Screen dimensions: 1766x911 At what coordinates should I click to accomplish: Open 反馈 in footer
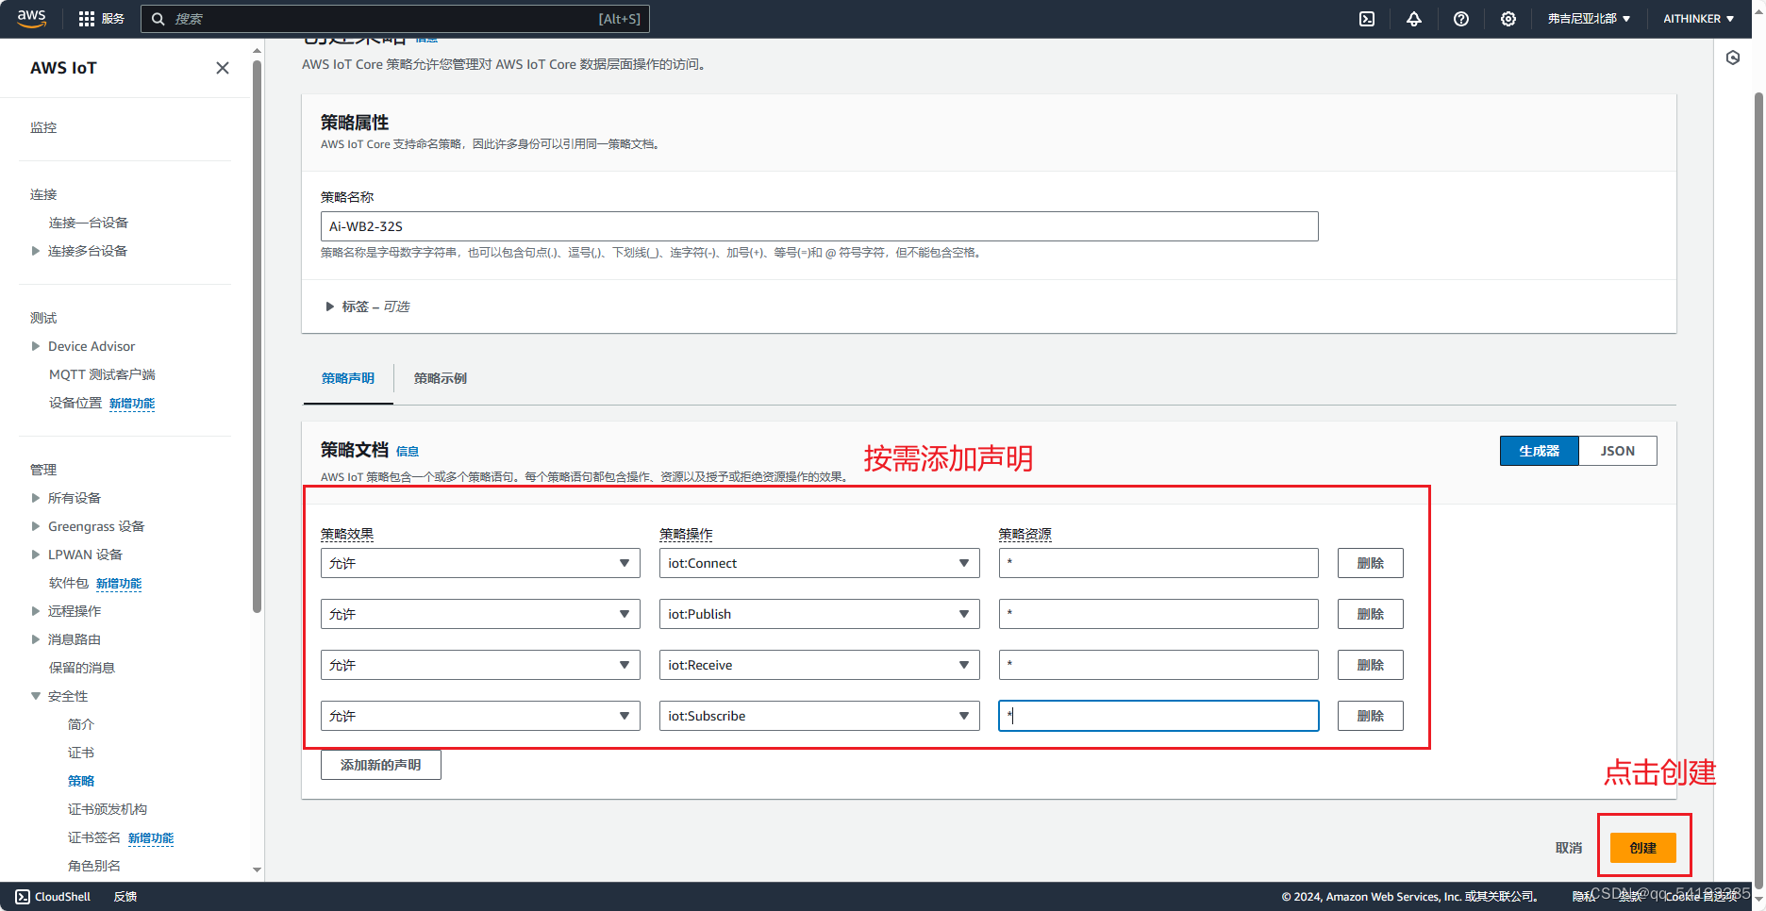[125, 897]
